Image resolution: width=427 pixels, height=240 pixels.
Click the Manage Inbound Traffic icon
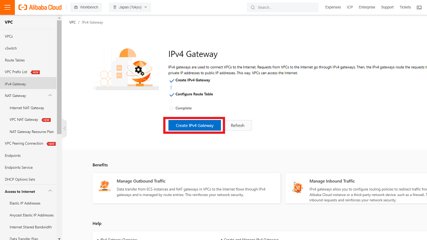coord(298,188)
